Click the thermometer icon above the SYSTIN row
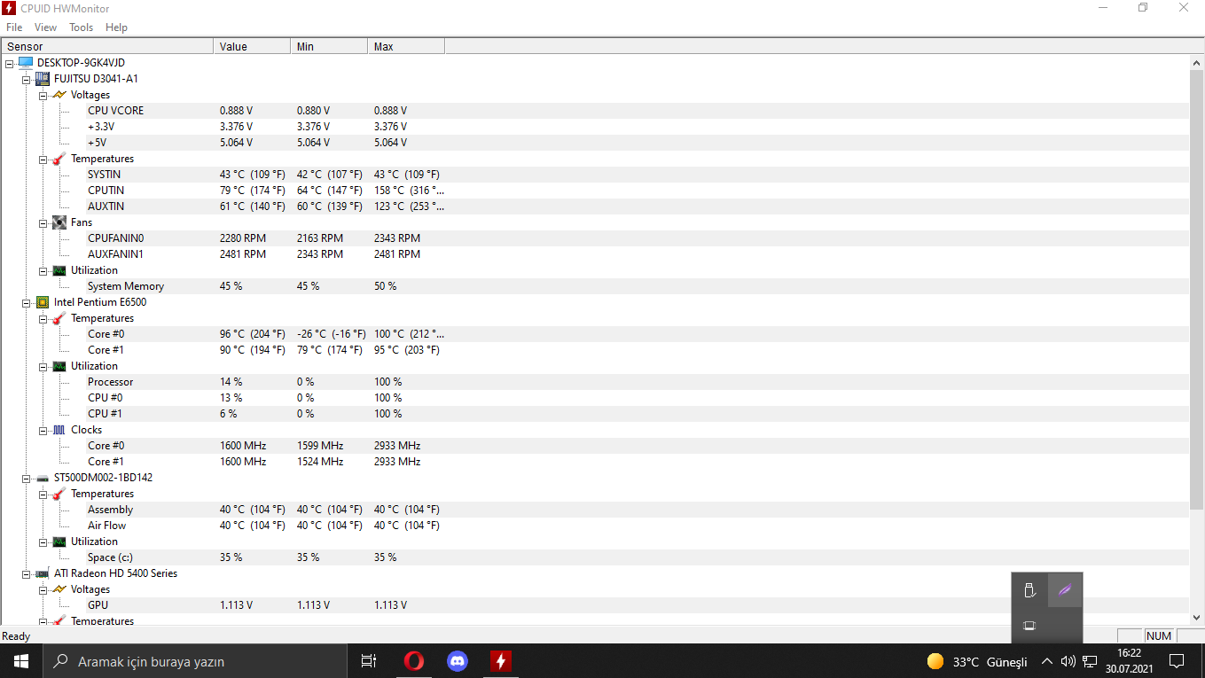This screenshot has width=1205, height=678. (59, 159)
